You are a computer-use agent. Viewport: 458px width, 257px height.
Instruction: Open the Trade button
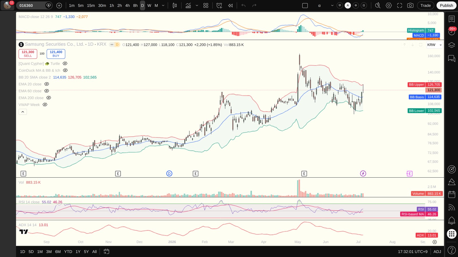425,5
